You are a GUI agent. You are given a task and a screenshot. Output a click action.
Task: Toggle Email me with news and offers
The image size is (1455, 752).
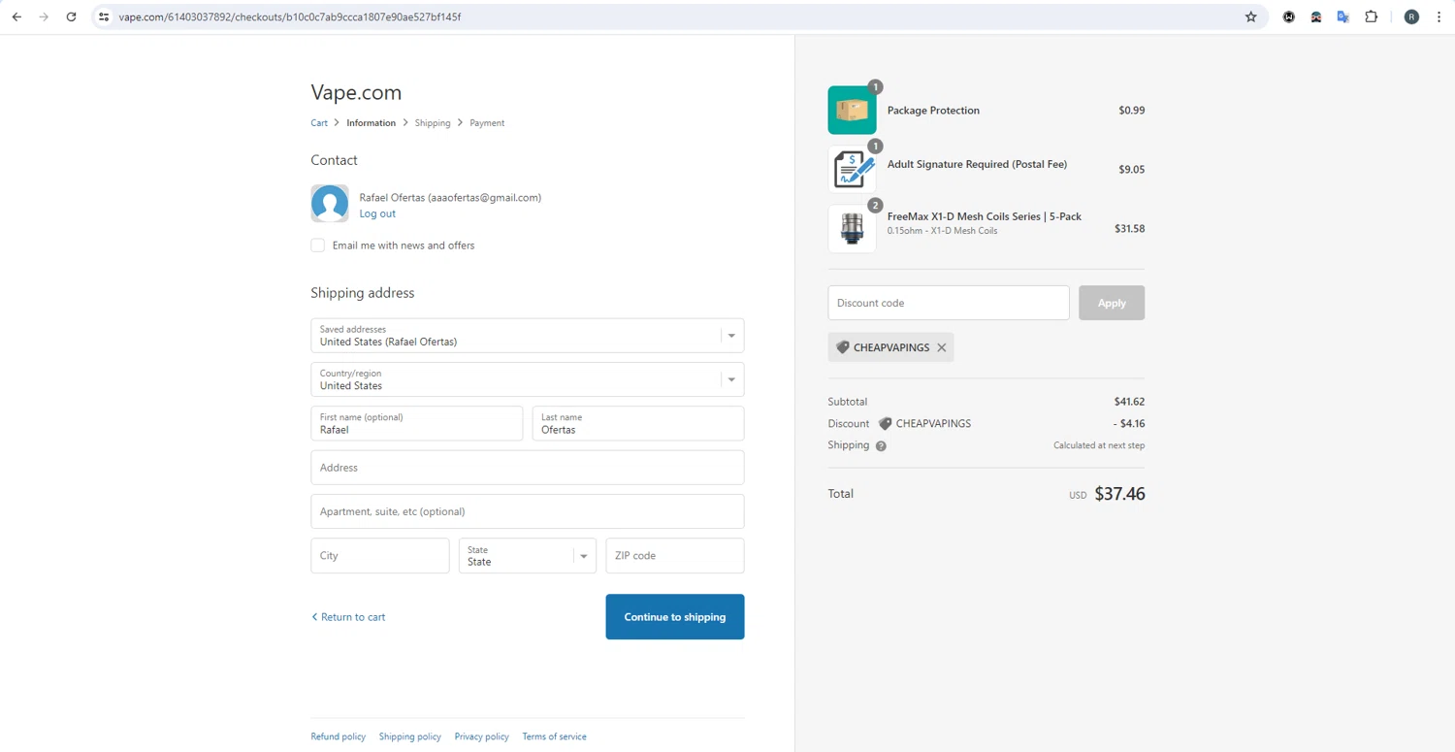[318, 245]
